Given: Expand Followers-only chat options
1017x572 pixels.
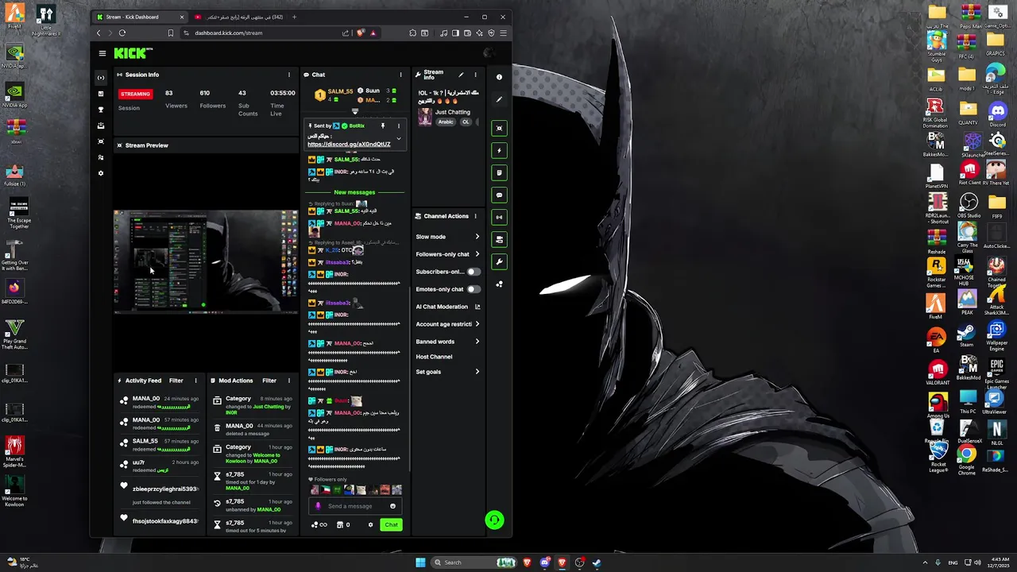Looking at the screenshot, I should pos(447,254).
